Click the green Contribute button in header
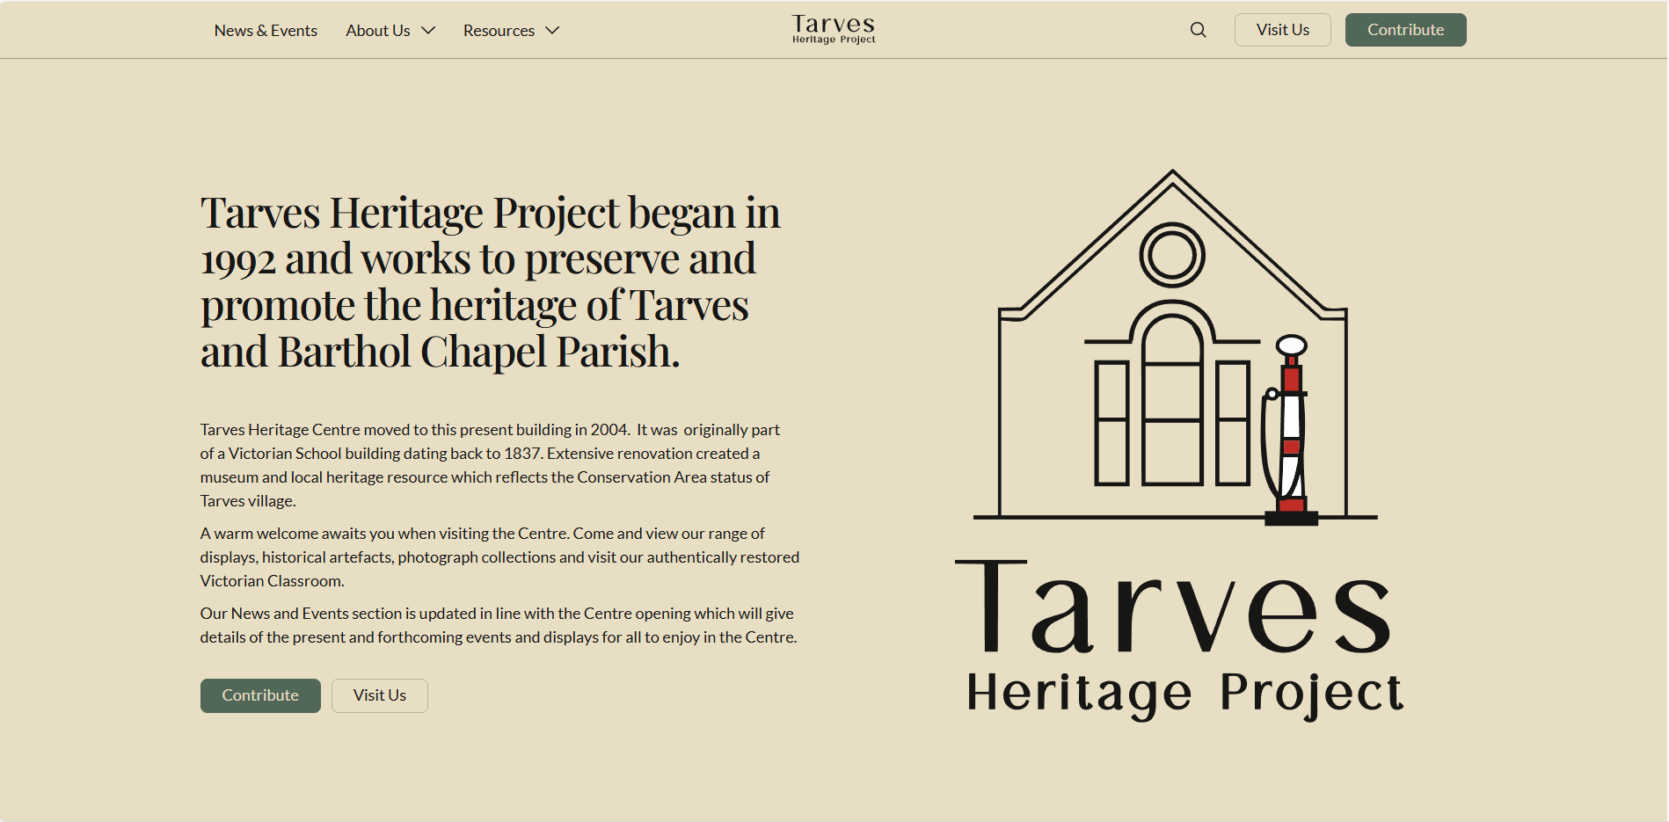 (x=1405, y=30)
